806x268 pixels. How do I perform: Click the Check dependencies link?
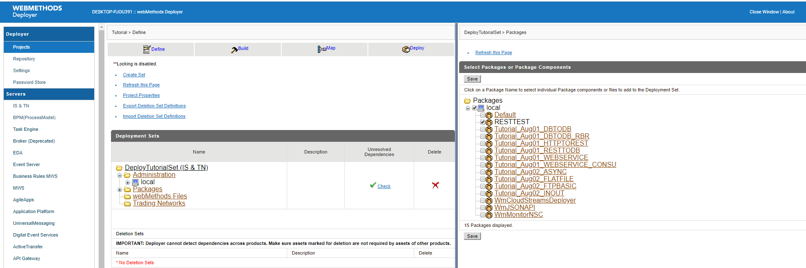pos(384,186)
